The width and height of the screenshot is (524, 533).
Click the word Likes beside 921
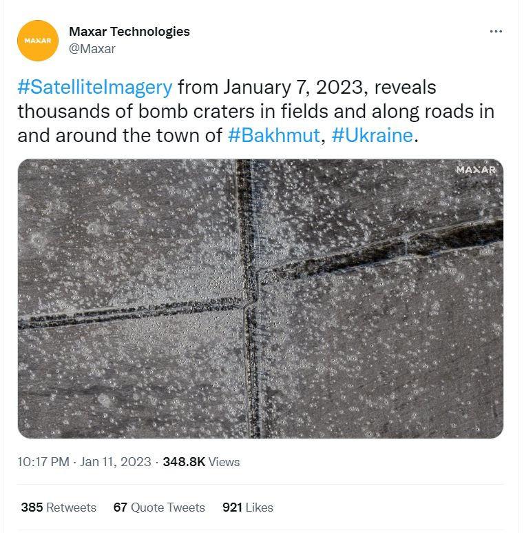(260, 507)
